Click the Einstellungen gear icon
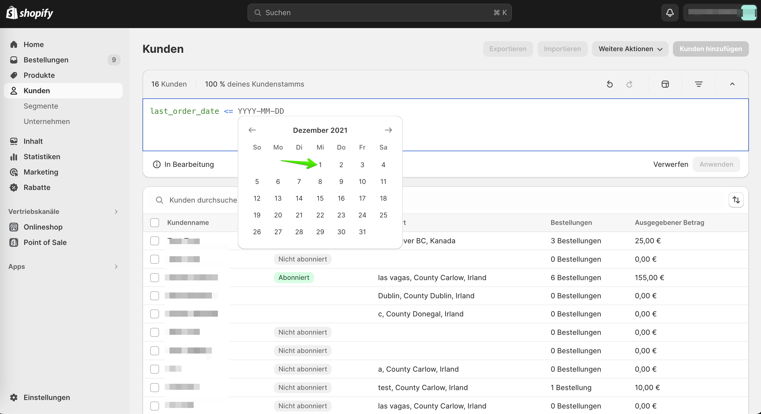This screenshot has width=761, height=414. click(x=13, y=398)
